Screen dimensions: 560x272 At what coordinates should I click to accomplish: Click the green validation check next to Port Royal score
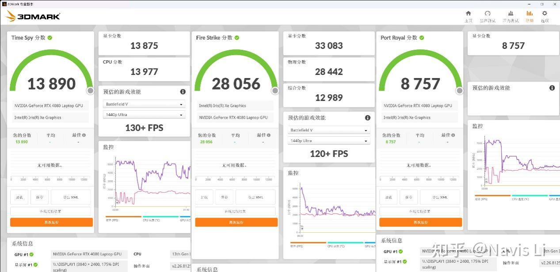coord(421,38)
